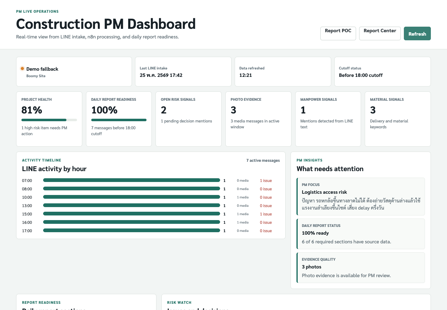Click the '7 active messages' label

[x=263, y=161]
